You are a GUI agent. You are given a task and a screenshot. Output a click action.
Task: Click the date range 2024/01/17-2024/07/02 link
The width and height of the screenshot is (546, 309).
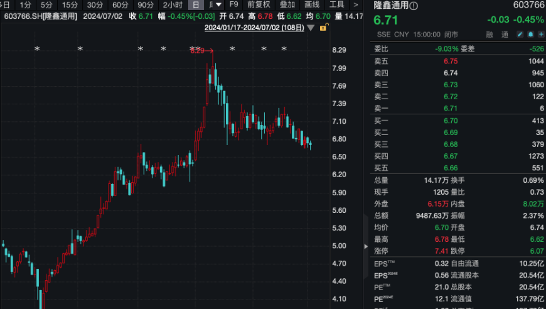click(x=254, y=28)
